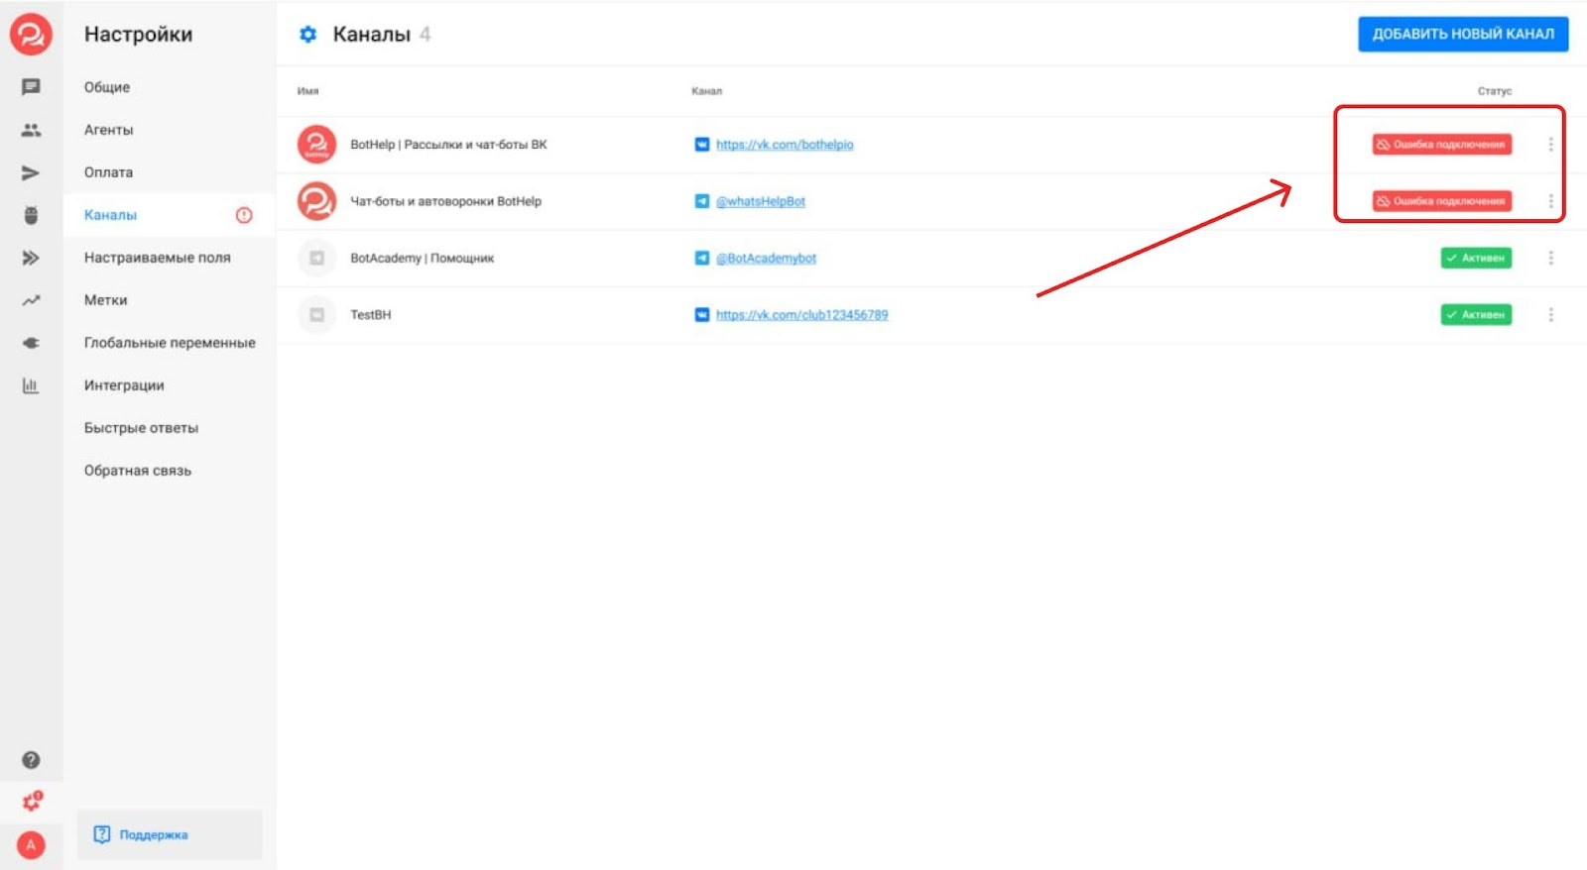Click connection error badge for @whatsHelpBot
The image size is (1587, 870).
point(1441,201)
